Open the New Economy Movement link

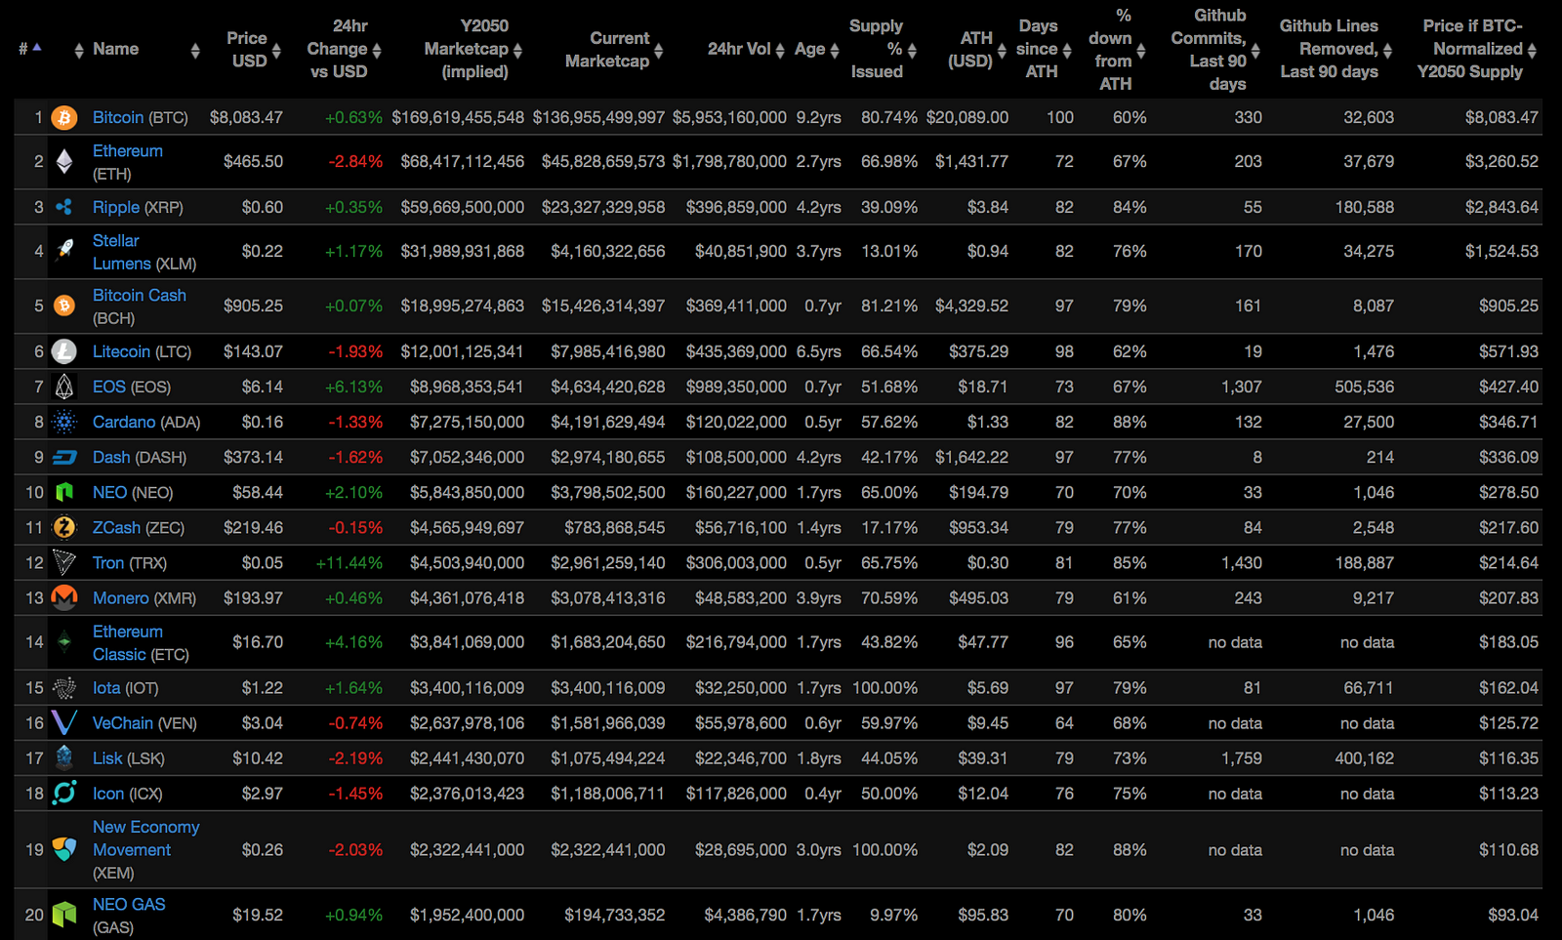(x=146, y=838)
